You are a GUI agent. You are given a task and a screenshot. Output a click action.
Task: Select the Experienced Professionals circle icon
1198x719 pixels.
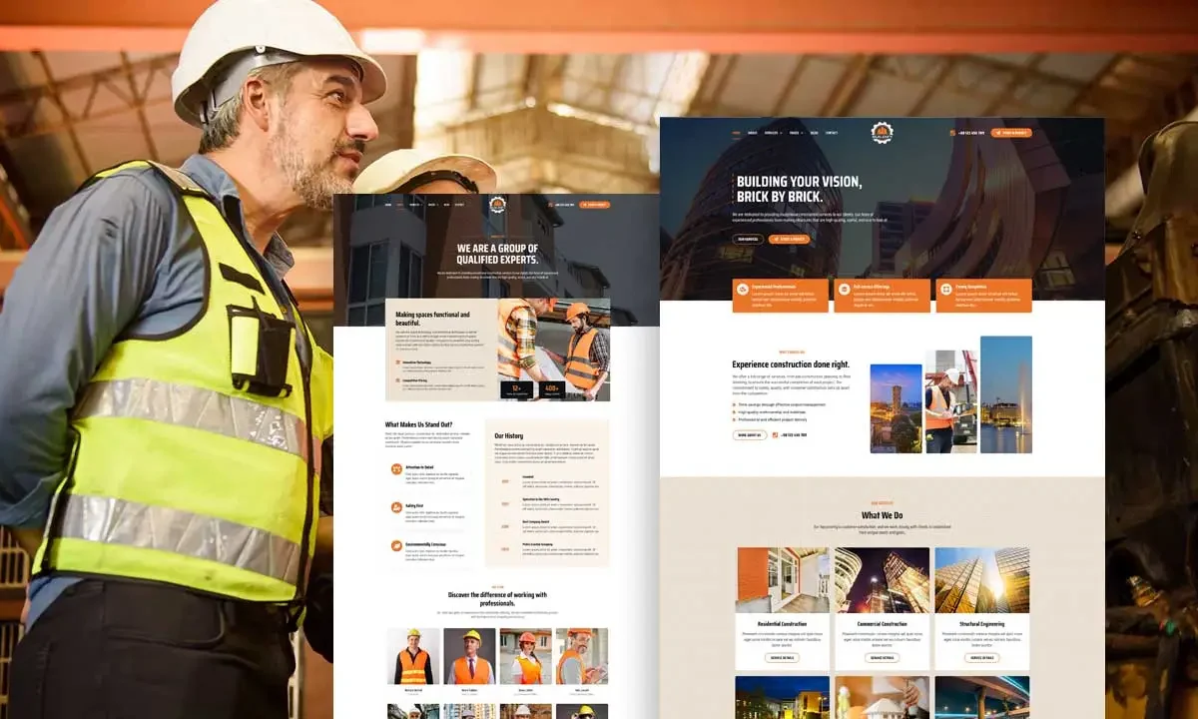[x=742, y=288]
